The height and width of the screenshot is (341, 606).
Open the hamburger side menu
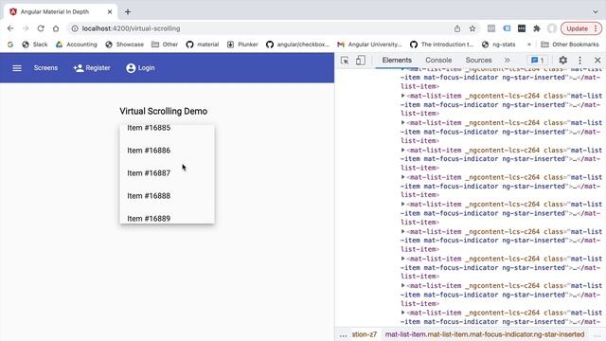(17, 68)
